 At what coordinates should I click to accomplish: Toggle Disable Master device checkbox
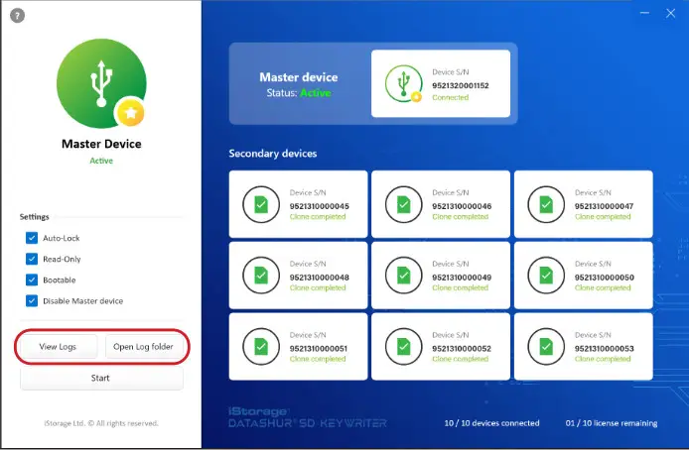coord(32,301)
